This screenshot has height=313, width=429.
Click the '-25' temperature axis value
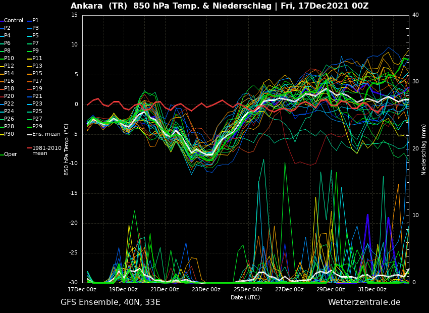click(73, 253)
